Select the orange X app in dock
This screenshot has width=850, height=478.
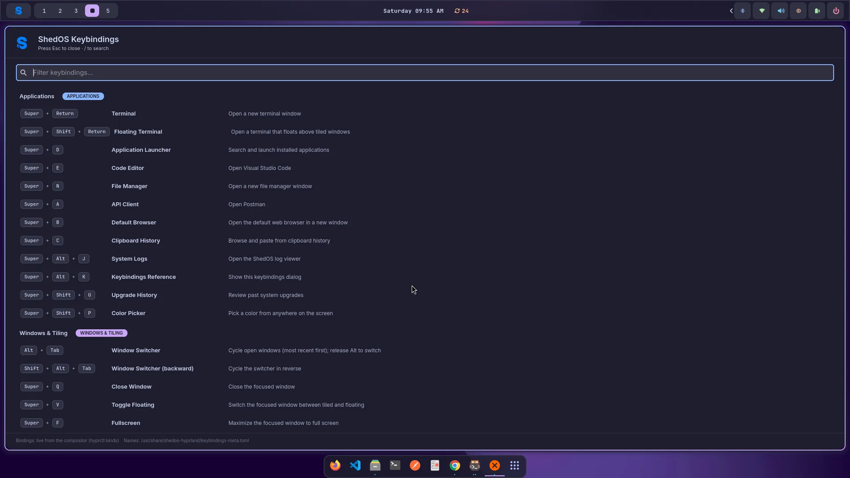tap(495, 465)
